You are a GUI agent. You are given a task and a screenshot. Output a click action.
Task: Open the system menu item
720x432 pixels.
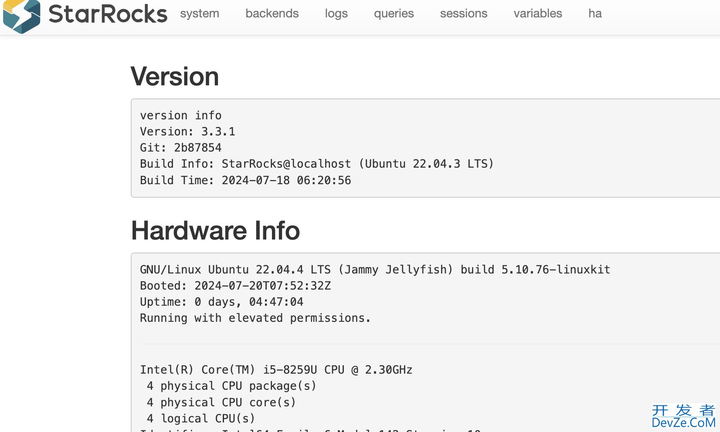[x=200, y=13]
